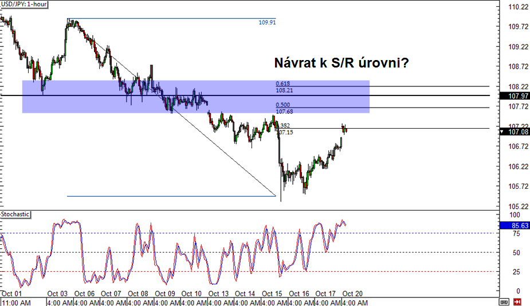The width and height of the screenshot is (530, 306).
Task: Click the current price arrow marker at 107.08
Action: tap(502, 132)
